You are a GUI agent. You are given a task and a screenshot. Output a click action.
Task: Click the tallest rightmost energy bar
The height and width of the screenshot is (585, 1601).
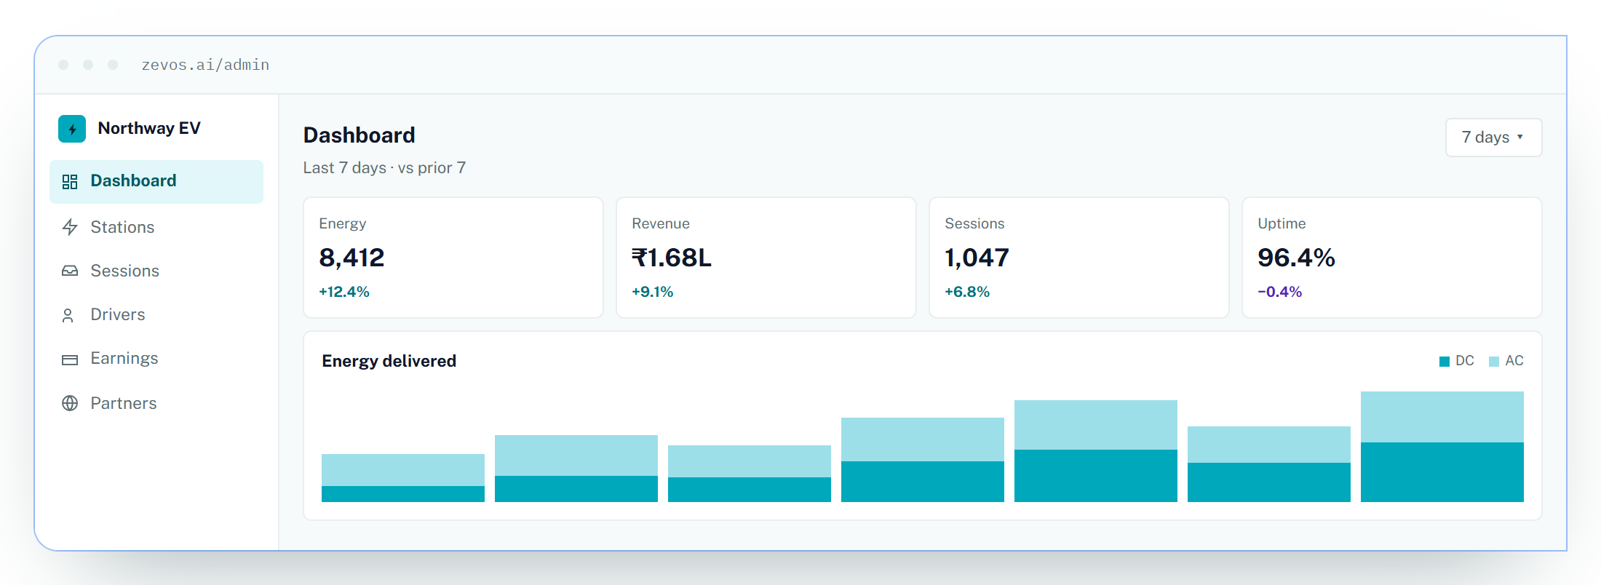pos(1442,447)
